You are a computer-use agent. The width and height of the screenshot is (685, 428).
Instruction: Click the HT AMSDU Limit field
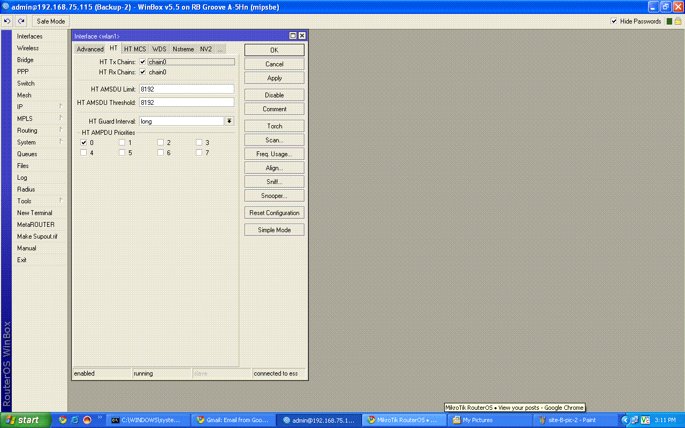[186, 89]
